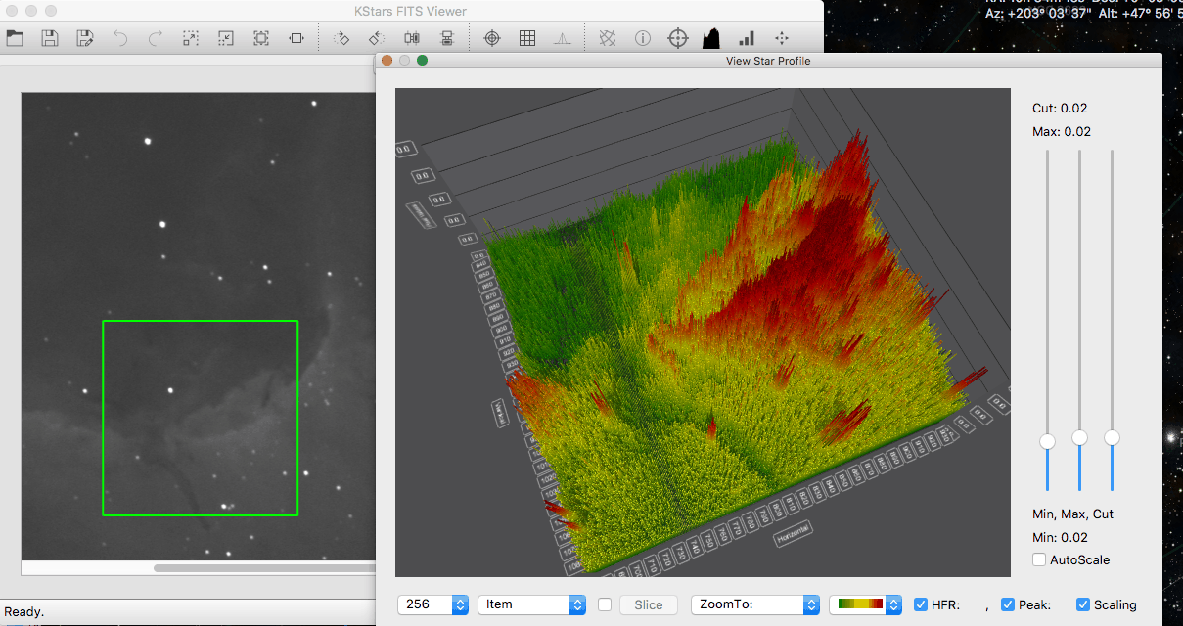Click the Save file icon

pos(50,38)
